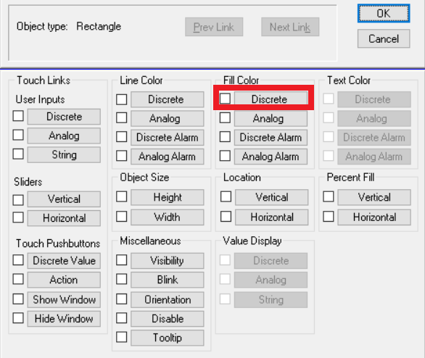Open Percent Fill Vertical link
This screenshot has width=425, height=358.
click(374, 197)
